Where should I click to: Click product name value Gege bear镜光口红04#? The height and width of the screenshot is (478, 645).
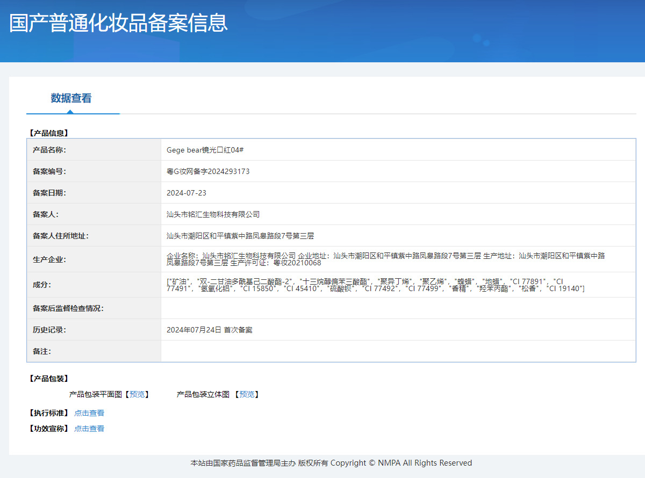(x=205, y=150)
